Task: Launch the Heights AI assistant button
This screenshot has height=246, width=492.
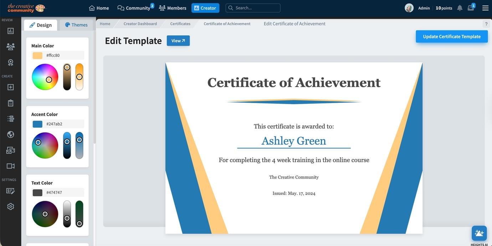Action: click(479, 233)
